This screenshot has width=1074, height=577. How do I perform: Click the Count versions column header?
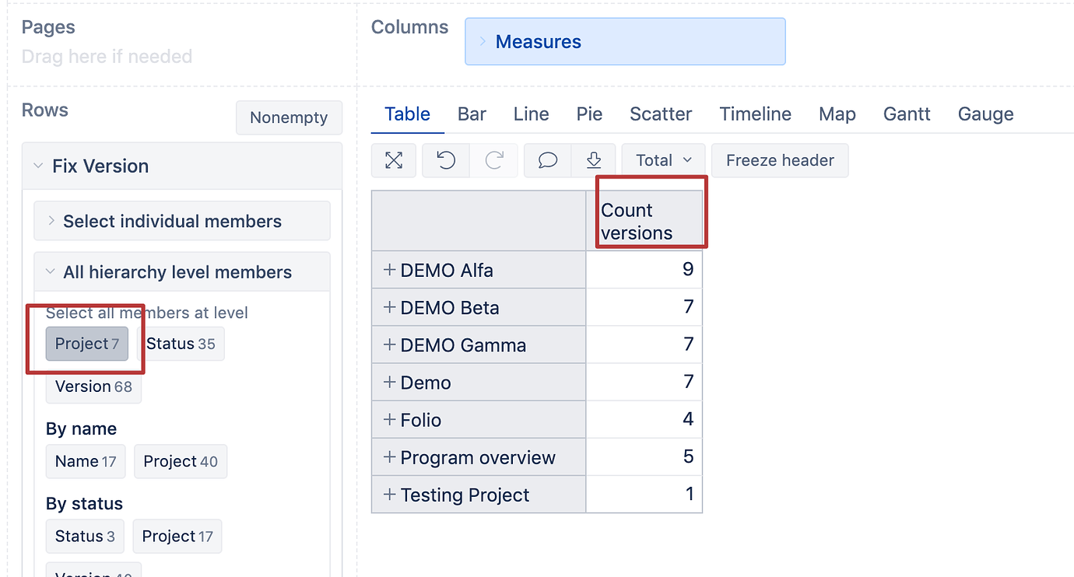644,221
